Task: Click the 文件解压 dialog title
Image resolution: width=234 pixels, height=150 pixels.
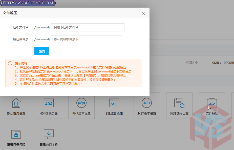Action: tap(10, 13)
